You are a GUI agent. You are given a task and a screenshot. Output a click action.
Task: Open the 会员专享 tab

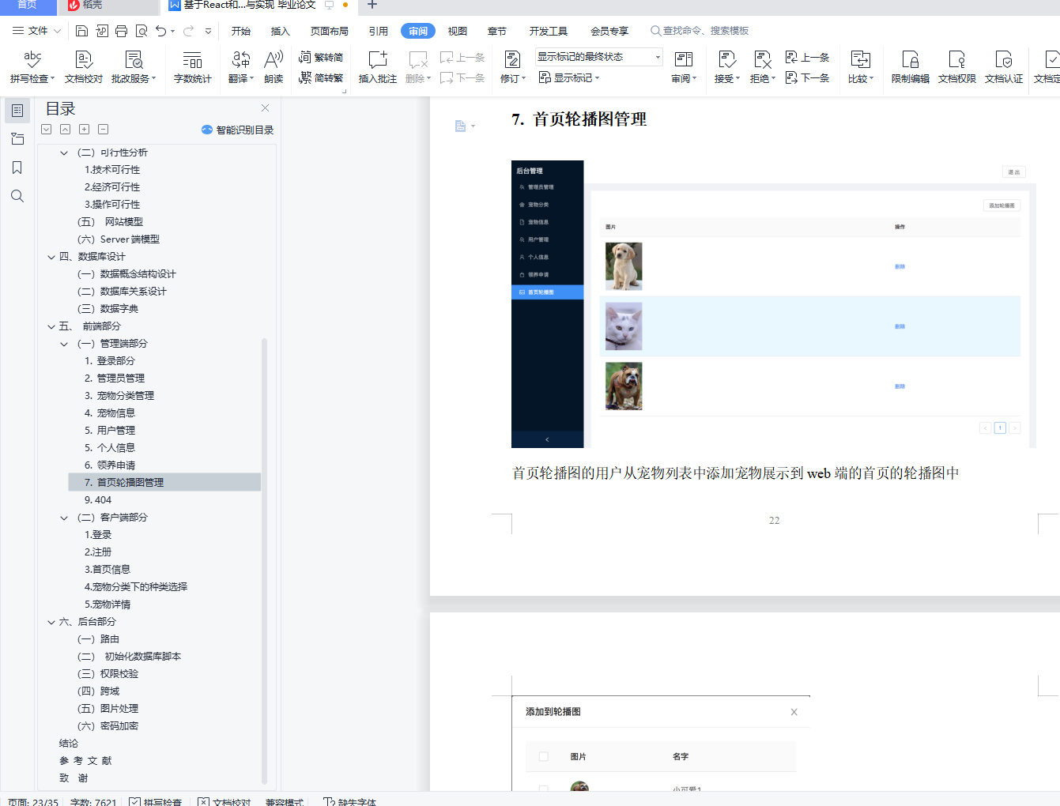pos(609,31)
